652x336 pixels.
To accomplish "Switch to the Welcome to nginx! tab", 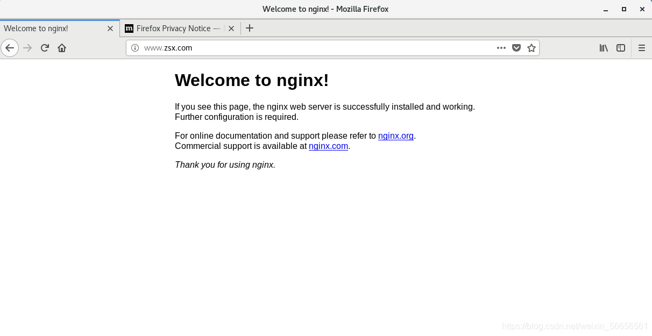I will (x=60, y=28).
